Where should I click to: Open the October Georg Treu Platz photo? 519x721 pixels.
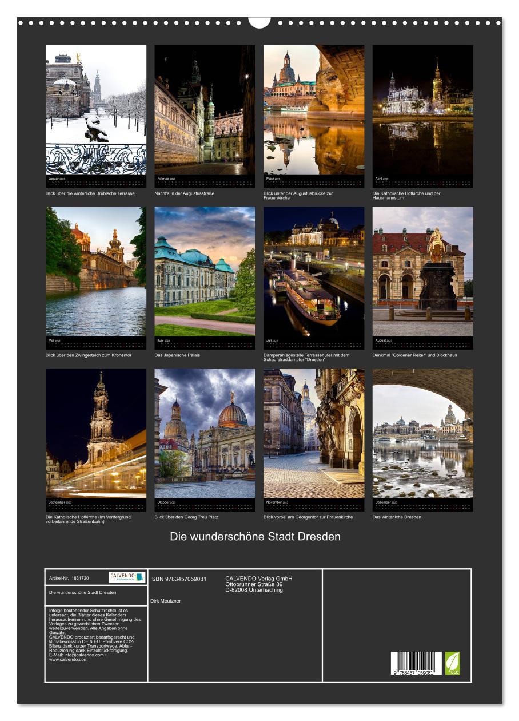(x=205, y=433)
